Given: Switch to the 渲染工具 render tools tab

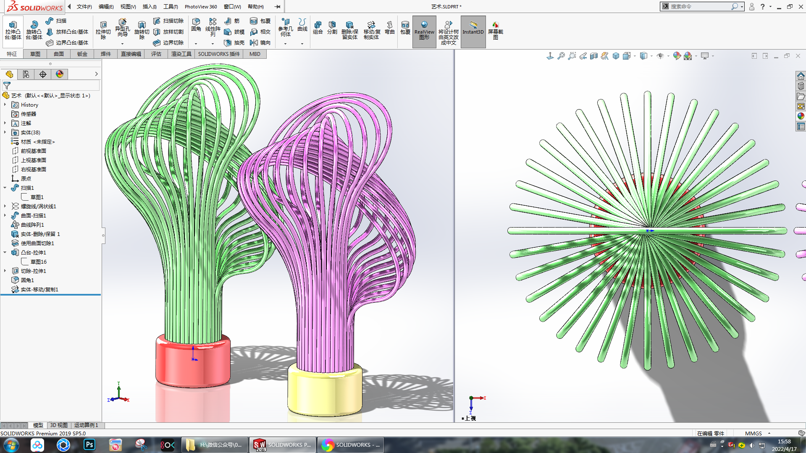Looking at the screenshot, I should 181,54.
